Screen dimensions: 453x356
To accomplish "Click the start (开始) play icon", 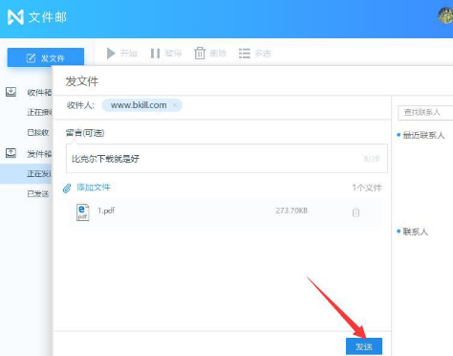I will [x=111, y=54].
